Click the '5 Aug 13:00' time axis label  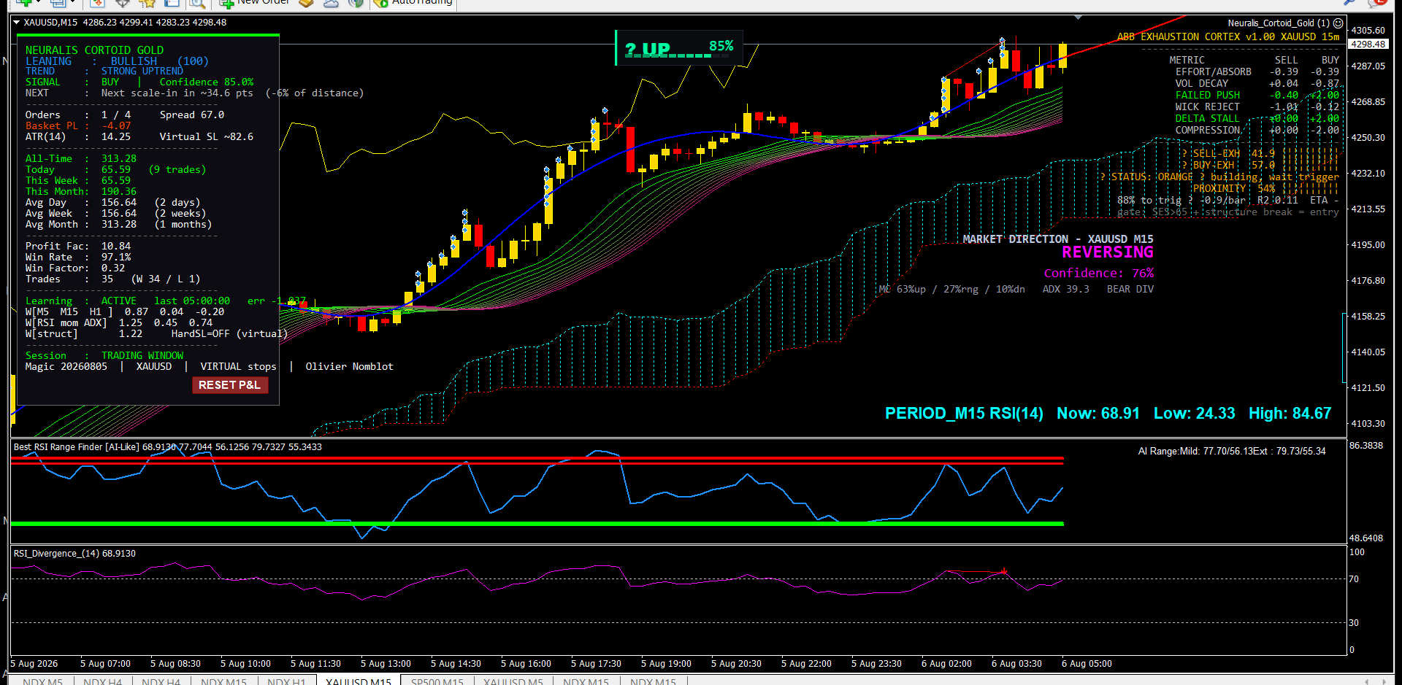click(x=386, y=664)
